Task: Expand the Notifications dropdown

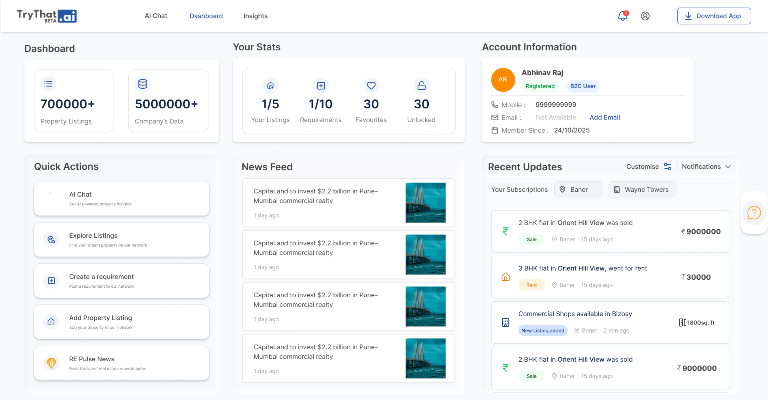Action: coord(706,167)
